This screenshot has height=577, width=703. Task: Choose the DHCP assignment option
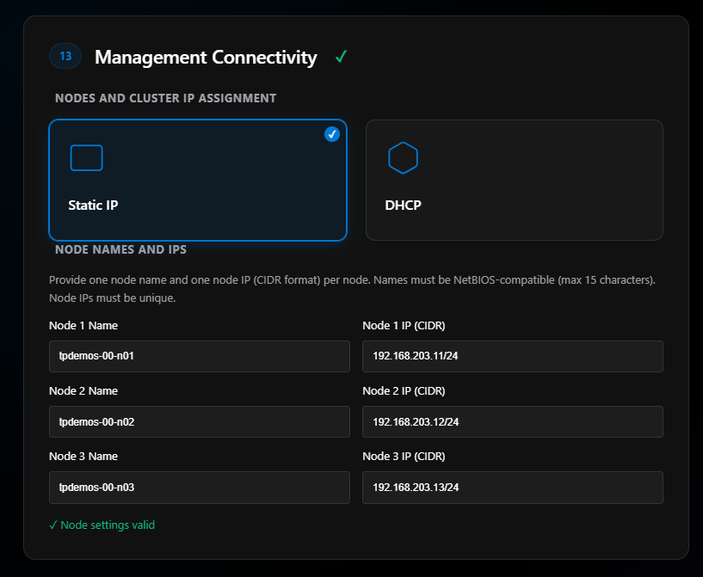(x=514, y=180)
